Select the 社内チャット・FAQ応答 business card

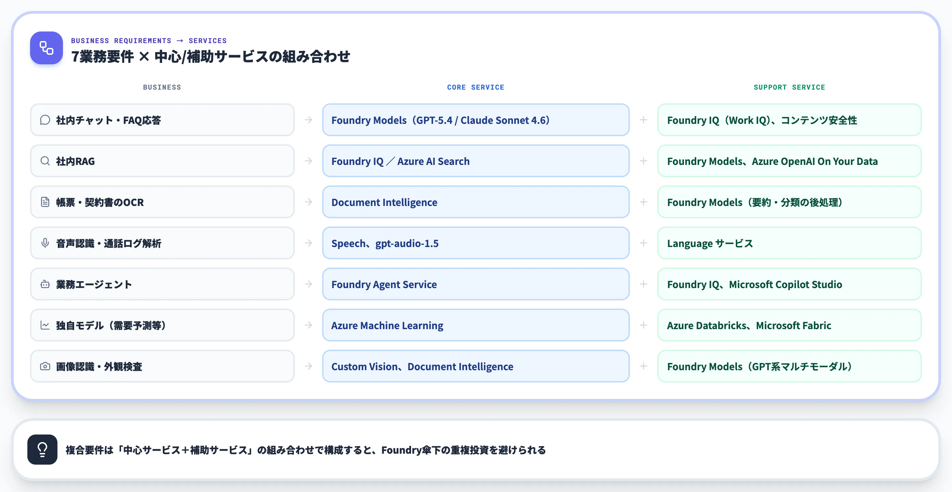[x=162, y=120]
